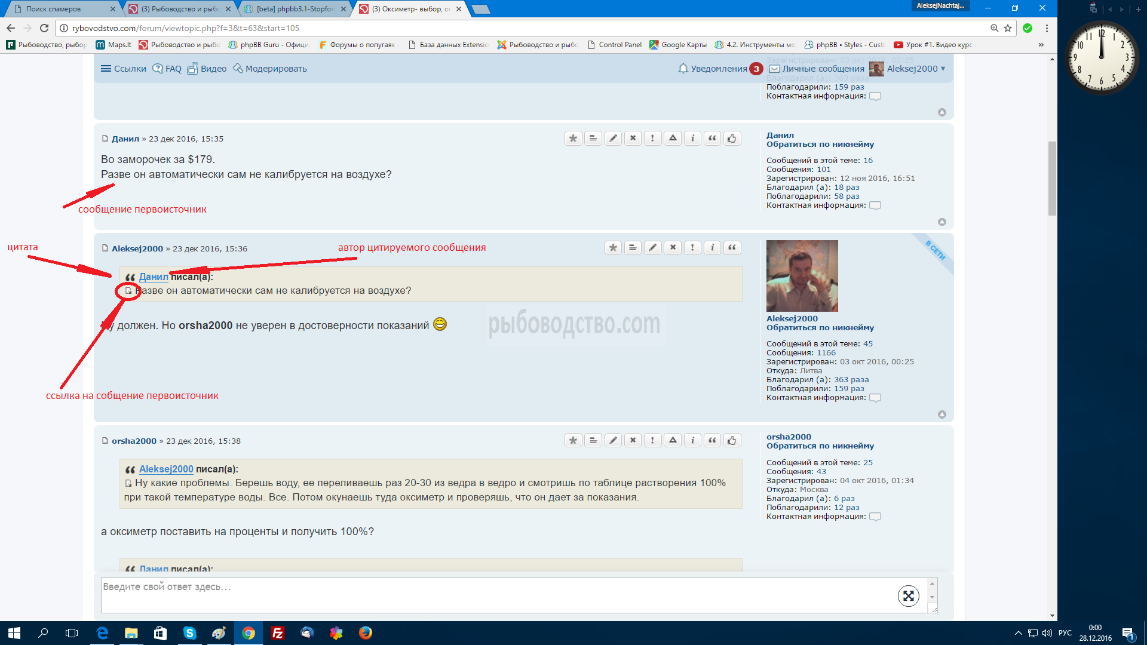Warn user Данил with triangle icon
1147x645 pixels.
673,139
